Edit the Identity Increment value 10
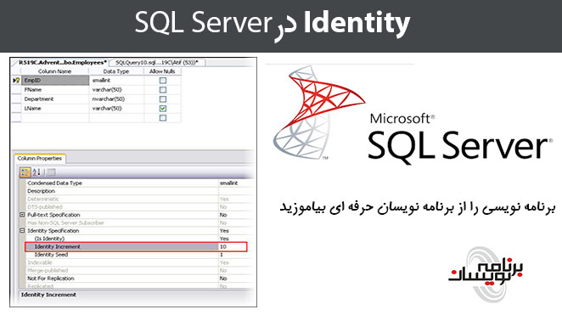 coord(233,246)
